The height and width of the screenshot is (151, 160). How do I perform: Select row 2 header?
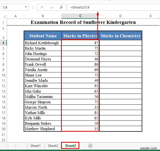(x=3, y=28)
